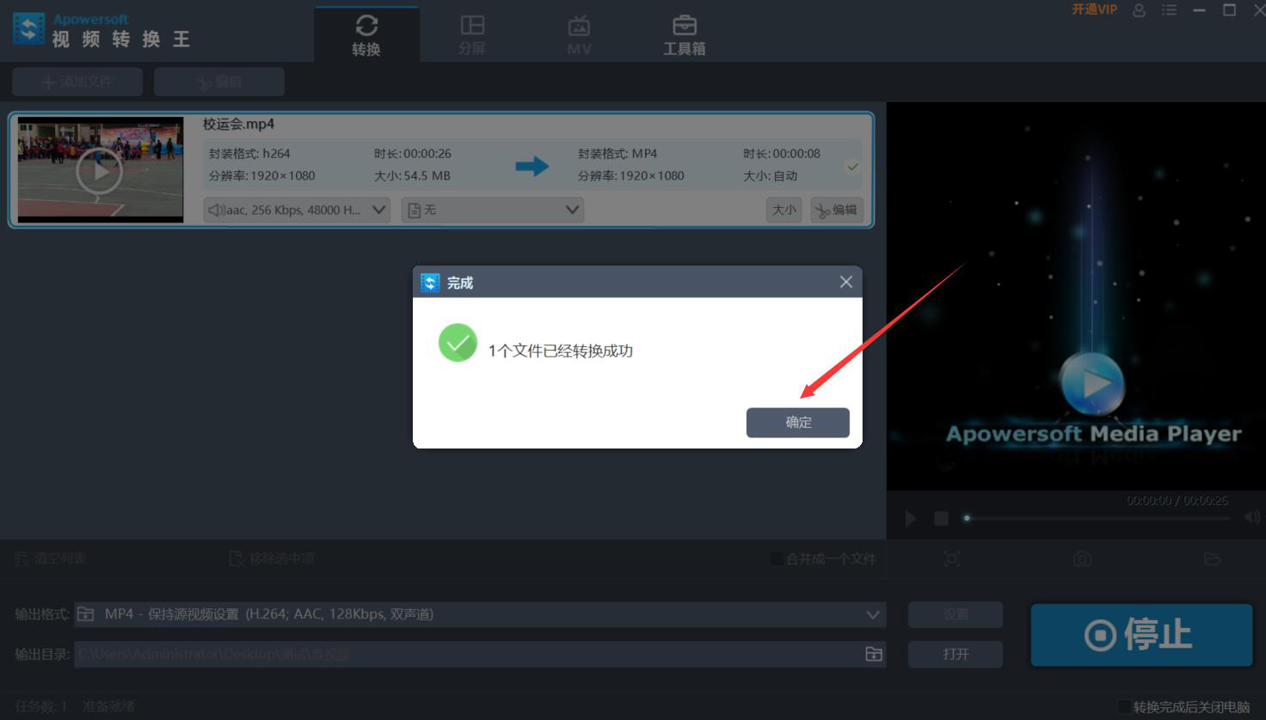Click the dialog title bar app icon

[x=430, y=283]
